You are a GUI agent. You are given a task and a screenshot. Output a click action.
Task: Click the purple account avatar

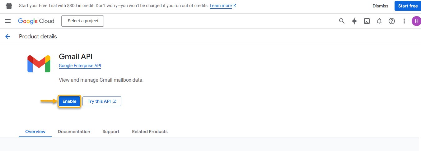click(x=416, y=21)
